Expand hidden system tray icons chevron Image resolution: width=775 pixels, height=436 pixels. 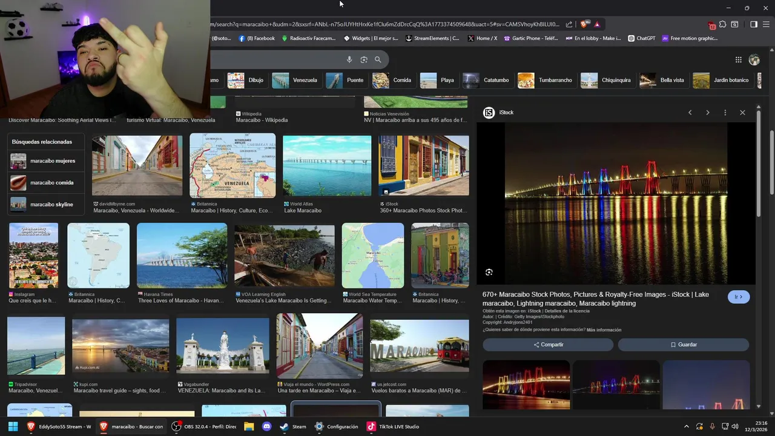[686, 426]
